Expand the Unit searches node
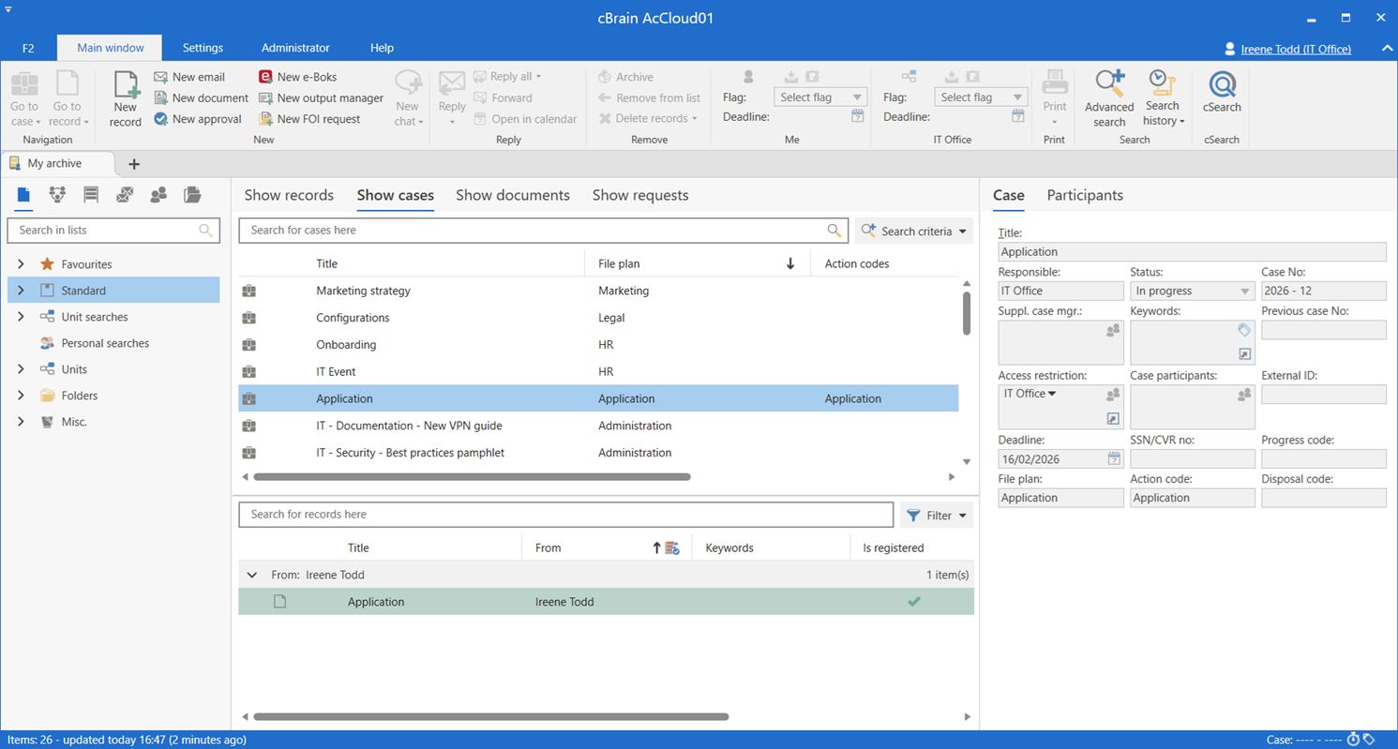Image resolution: width=1398 pixels, height=749 pixels. (21, 317)
